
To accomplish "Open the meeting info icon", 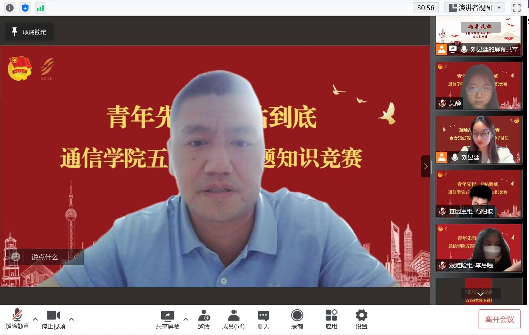I will 10,8.
